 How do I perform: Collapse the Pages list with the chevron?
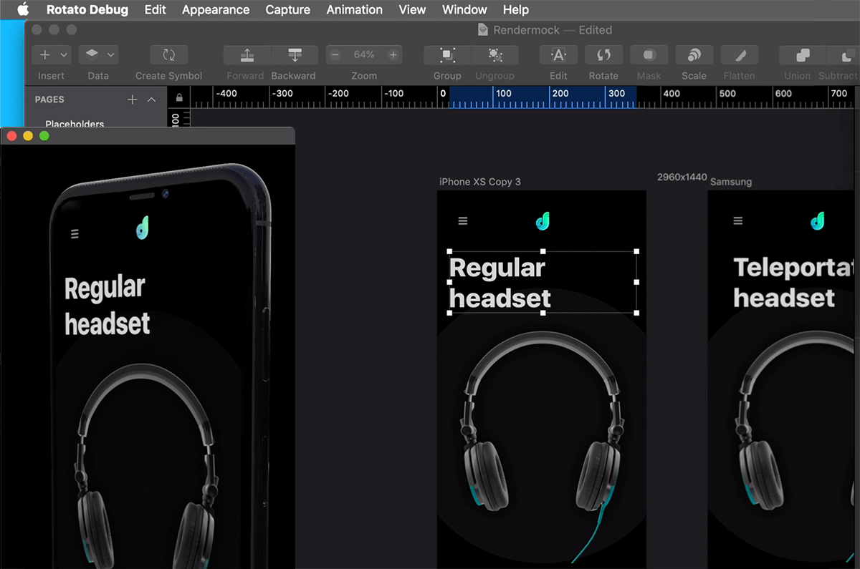coord(151,99)
